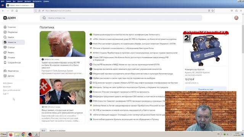This screenshot has height=137, width=244.
Task: Open the user profile avatar
Action: (236, 18)
